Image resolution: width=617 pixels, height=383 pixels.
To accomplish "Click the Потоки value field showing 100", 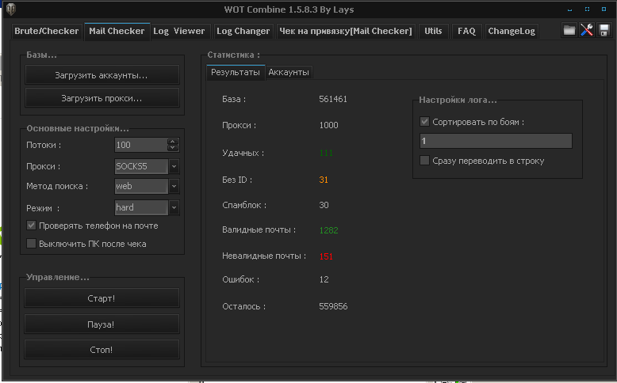I will pyautogui.click(x=141, y=145).
